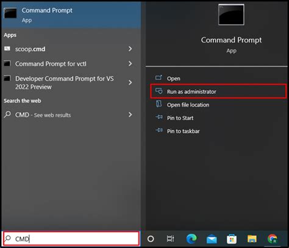Choose Pin to Start
The height and width of the screenshot is (248, 289).
218,118
